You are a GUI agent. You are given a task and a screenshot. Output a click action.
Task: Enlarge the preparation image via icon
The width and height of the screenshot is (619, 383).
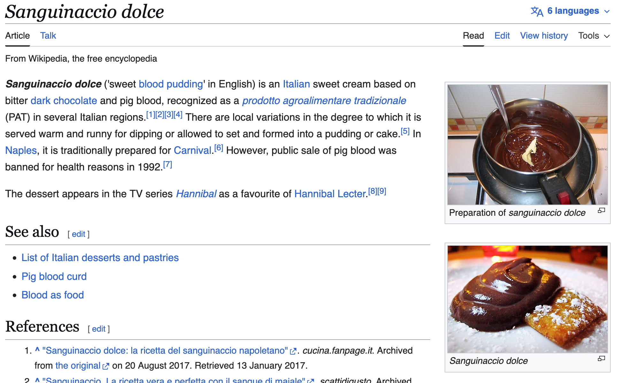pyautogui.click(x=601, y=210)
